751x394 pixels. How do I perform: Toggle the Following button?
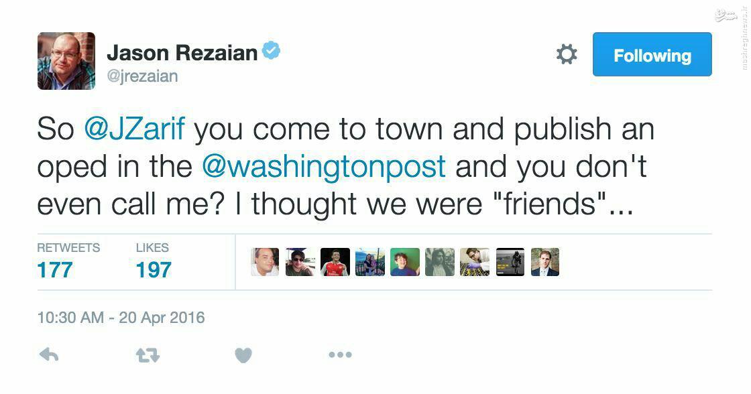652,55
